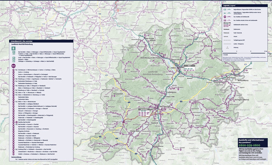
Task: Click the purple BUS icon in line overview
Action: (x=14, y=65)
